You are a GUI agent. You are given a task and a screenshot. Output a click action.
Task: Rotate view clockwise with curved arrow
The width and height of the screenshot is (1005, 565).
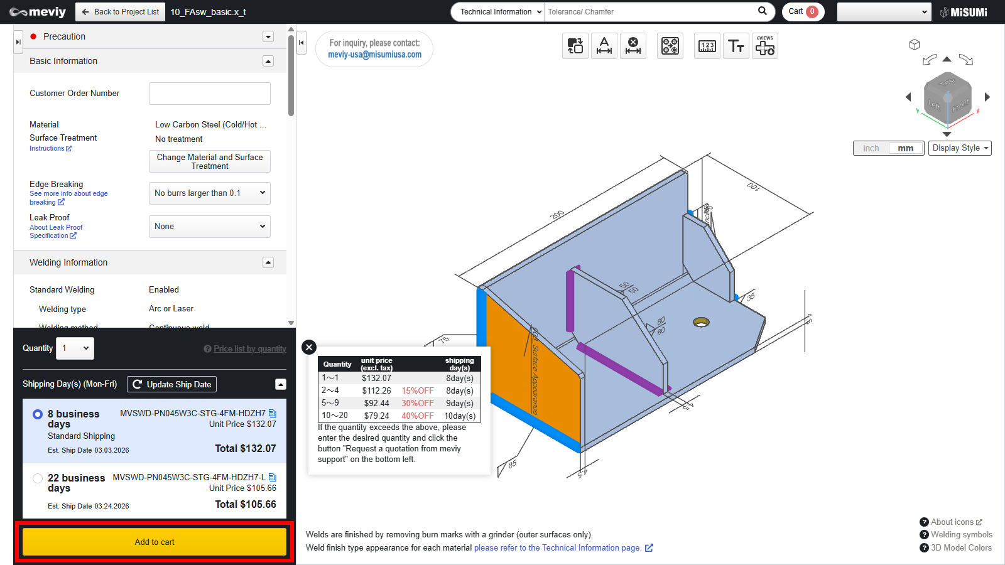pyautogui.click(x=966, y=60)
